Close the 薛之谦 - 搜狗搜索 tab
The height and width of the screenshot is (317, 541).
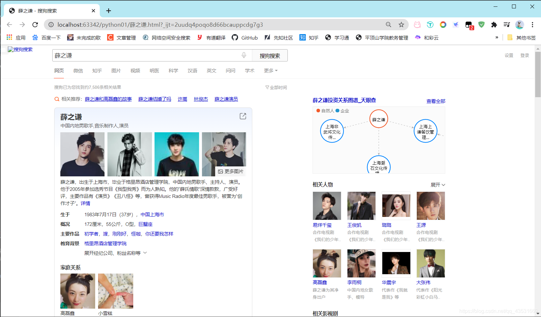pos(93,11)
